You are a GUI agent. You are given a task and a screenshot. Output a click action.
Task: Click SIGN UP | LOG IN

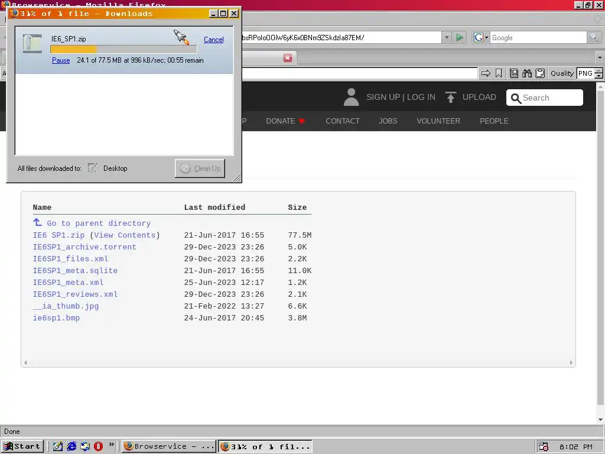pos(401,98)
